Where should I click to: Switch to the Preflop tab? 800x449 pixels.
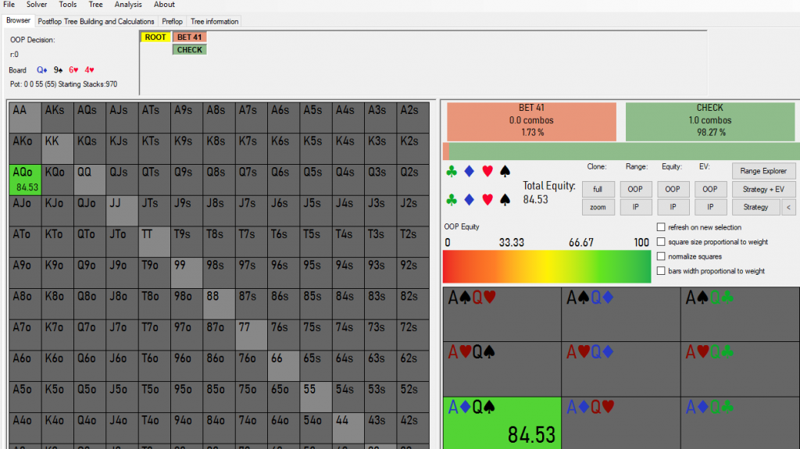[172, 21]
